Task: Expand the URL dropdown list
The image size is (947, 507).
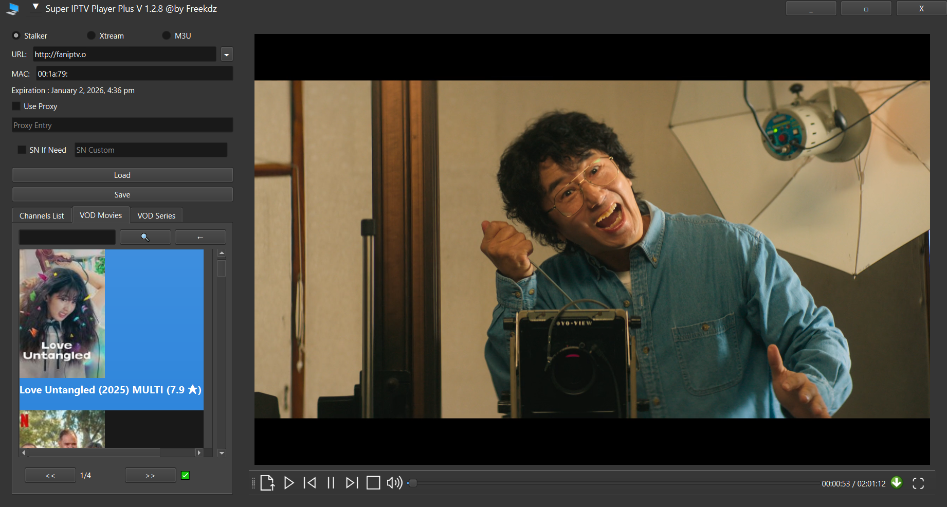Action: [227, 55]
